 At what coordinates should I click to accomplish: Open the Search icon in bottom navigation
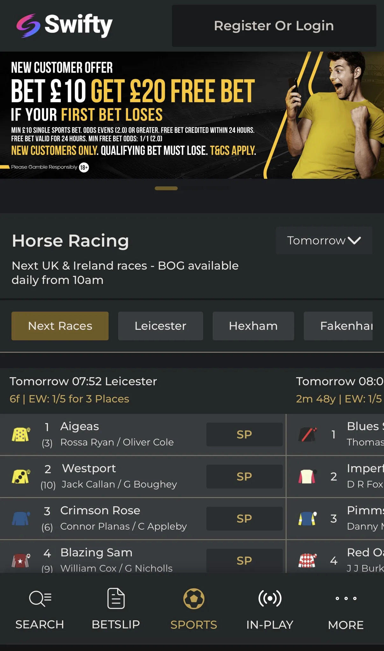click(x=40, y=598)
